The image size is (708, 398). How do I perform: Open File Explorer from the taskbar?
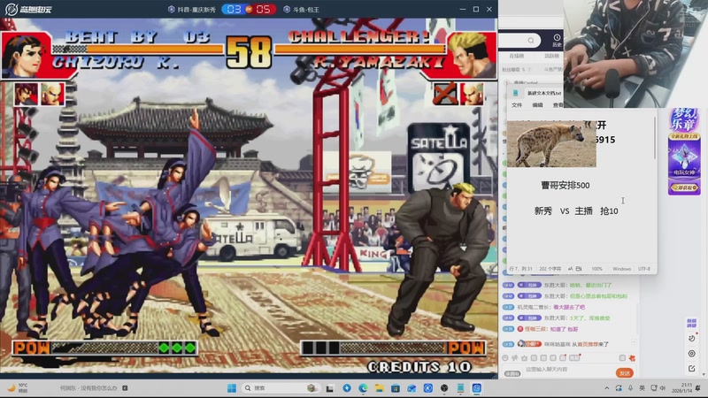(x=380, y=388)
